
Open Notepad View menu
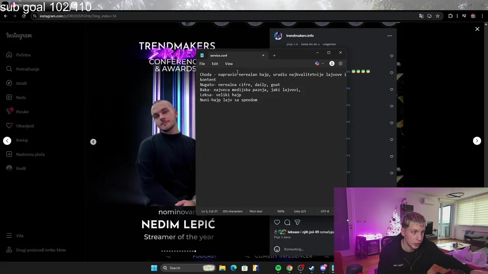tap(229, 64)
